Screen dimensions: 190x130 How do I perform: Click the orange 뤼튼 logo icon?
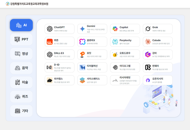(x=50, y=42)
